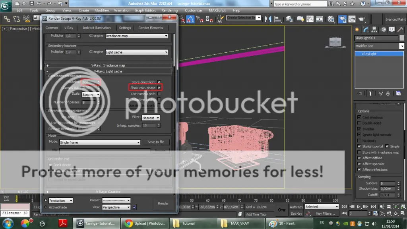Click the Render button in Render Setup
Viewport: 407px width, 229px height.
[x=163, y=203]
